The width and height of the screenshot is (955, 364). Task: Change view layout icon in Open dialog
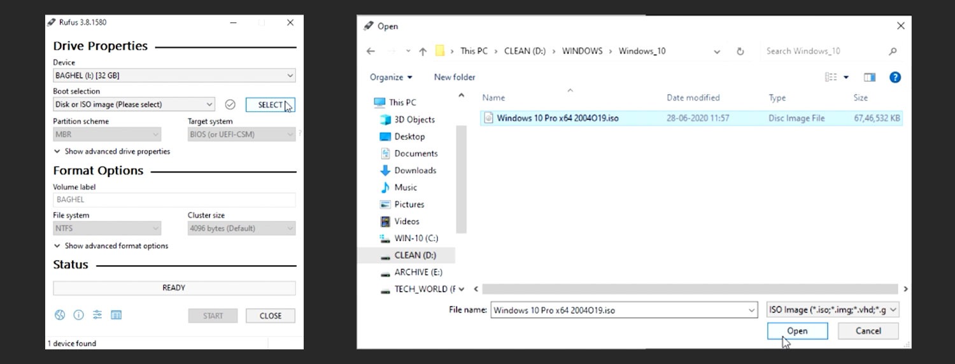(x=831, y=77)
